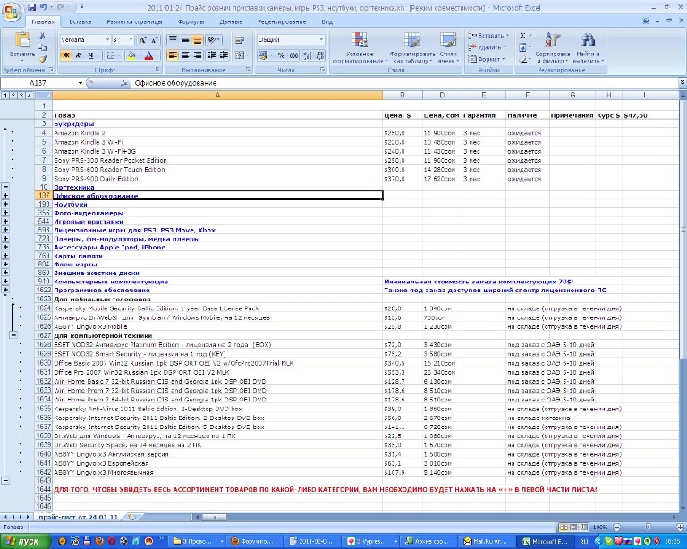The image size is (687, 549).
Task: Increase font size with large A icon
Action: 142,40
